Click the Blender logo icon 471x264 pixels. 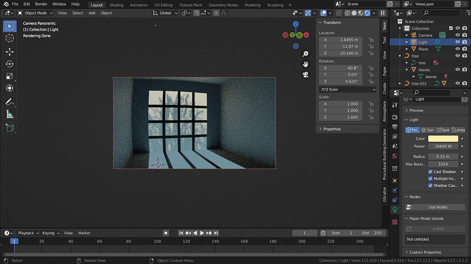click(6, 4)
